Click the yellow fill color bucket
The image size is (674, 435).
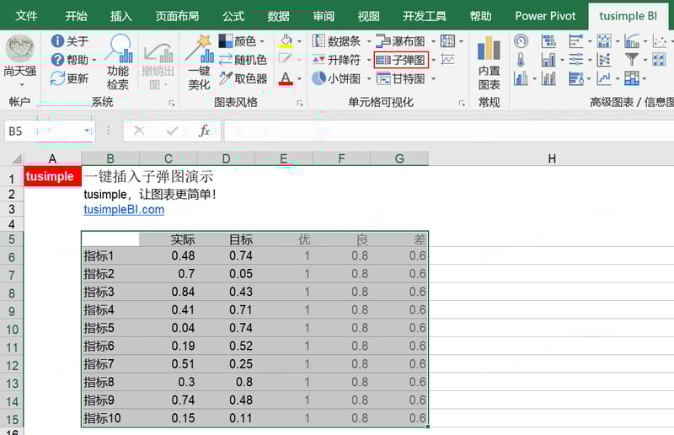click(x=286, y=41)
